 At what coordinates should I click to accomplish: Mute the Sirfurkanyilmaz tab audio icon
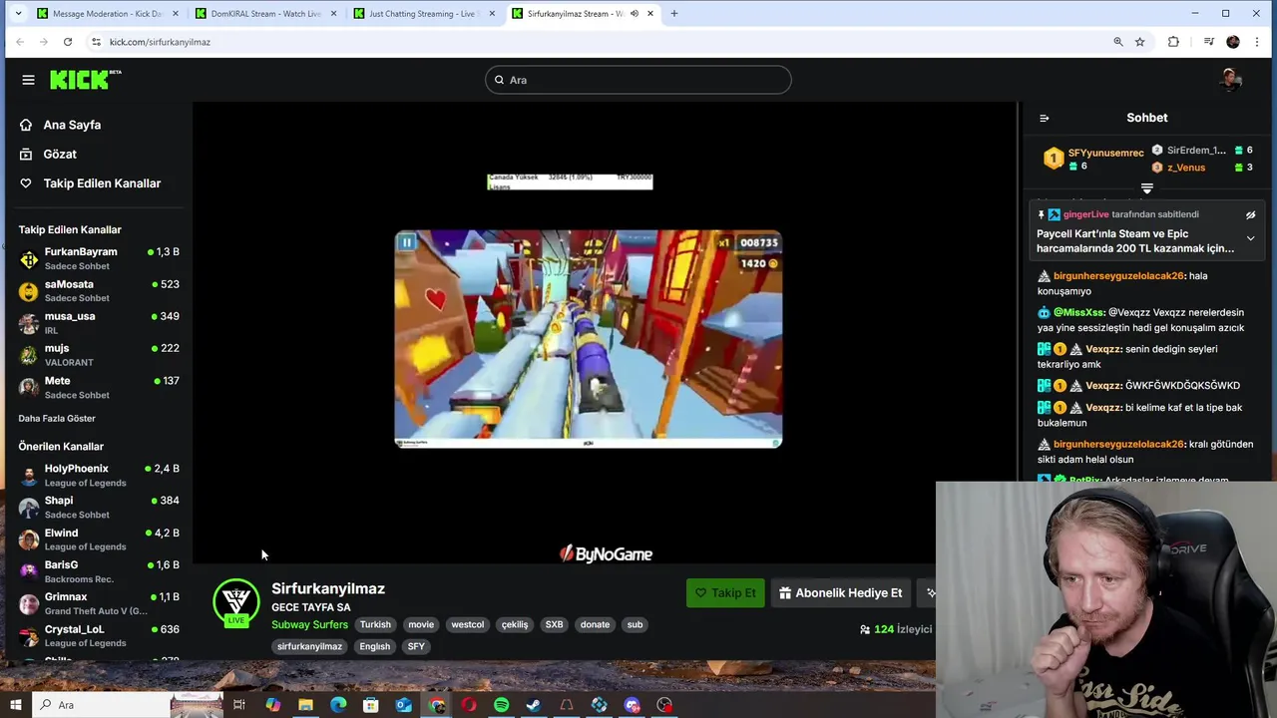[634, 14]
